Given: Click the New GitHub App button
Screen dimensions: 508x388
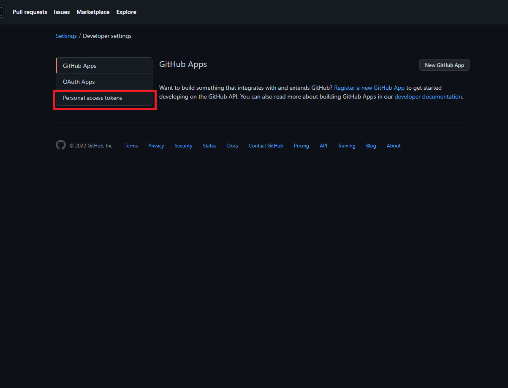Looking at the screenshot, I should 444,65.
